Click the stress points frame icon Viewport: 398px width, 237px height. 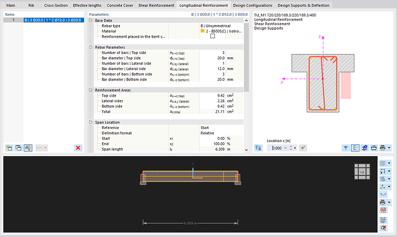click(x=374, y=148)
